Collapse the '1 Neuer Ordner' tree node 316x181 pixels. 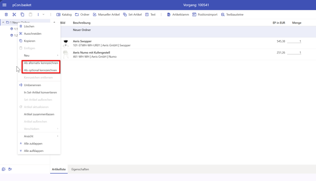3,22
